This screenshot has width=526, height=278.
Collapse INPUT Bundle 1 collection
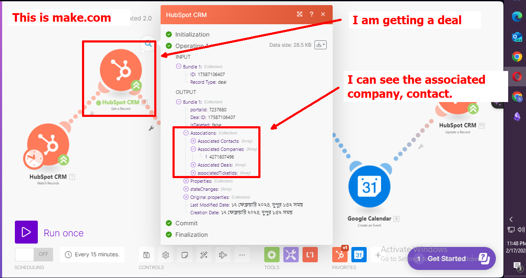pos(178,66)
